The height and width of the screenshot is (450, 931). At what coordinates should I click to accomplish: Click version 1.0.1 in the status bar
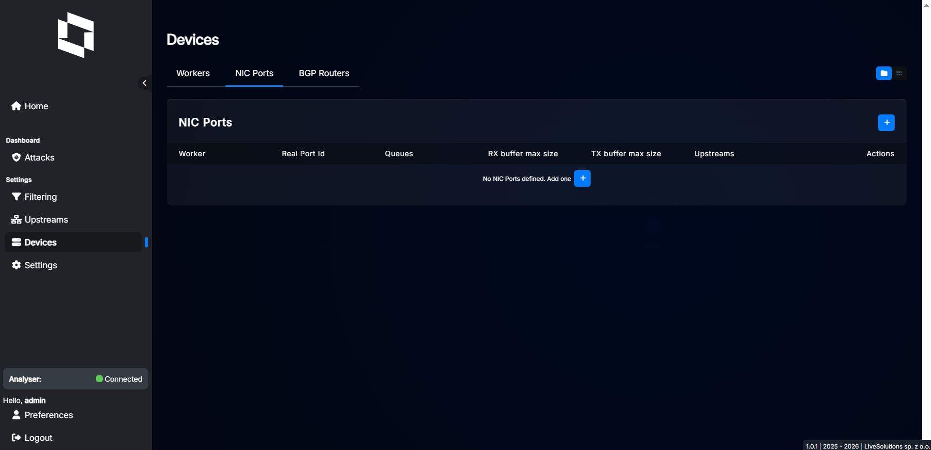click(x=812, y=446)
